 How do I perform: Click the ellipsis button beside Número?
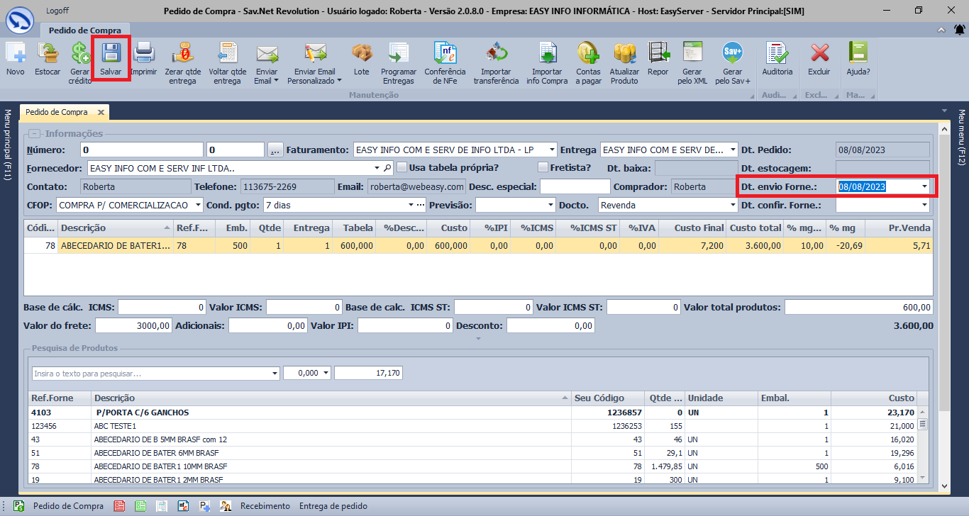275,150
